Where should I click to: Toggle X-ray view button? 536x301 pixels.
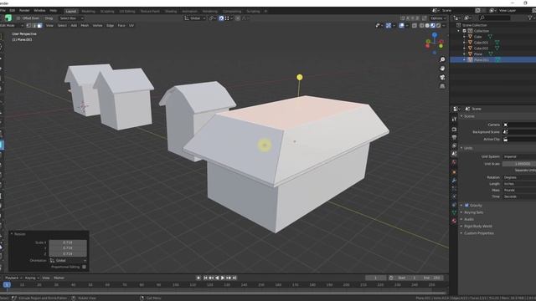click(415, 26)
